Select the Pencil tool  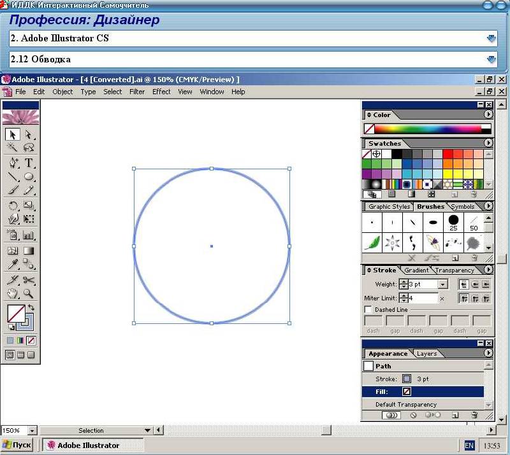tap(29, 190)
